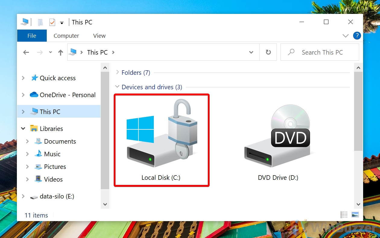The width and height of the screenshot is (380, 238).
Task: Open the File menu
Action: point(32,36)
